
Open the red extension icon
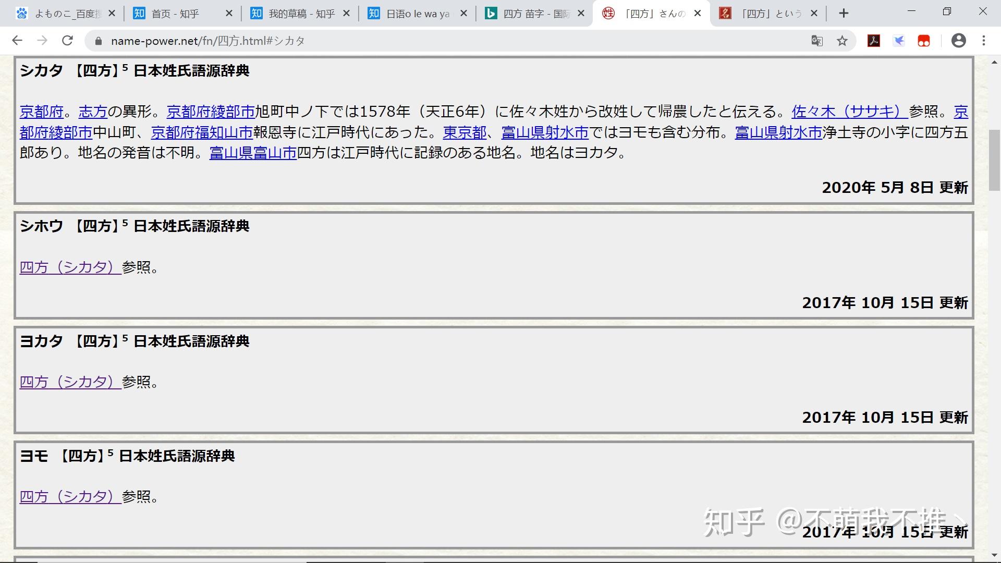[924, 41]
